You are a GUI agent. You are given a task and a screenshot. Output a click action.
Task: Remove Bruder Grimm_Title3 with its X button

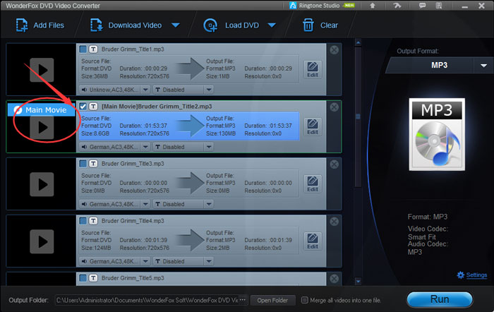[x=335, y=164]
